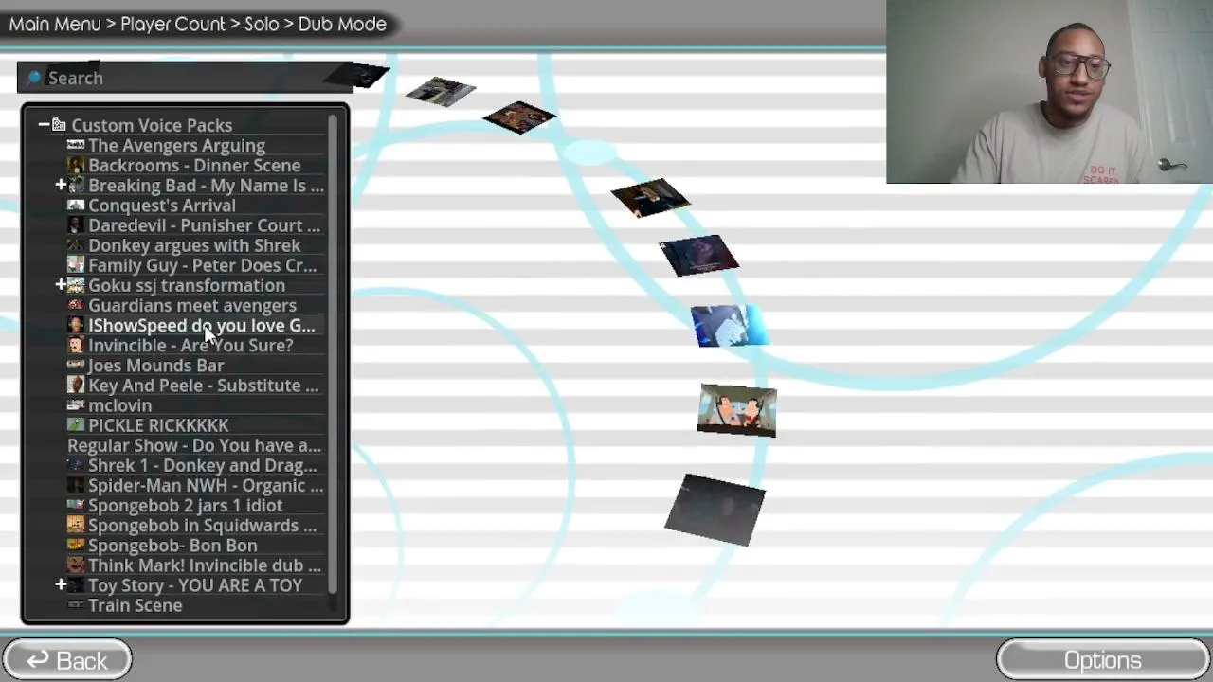Select Solo in the breadcrumb trail

pos(262,24)
